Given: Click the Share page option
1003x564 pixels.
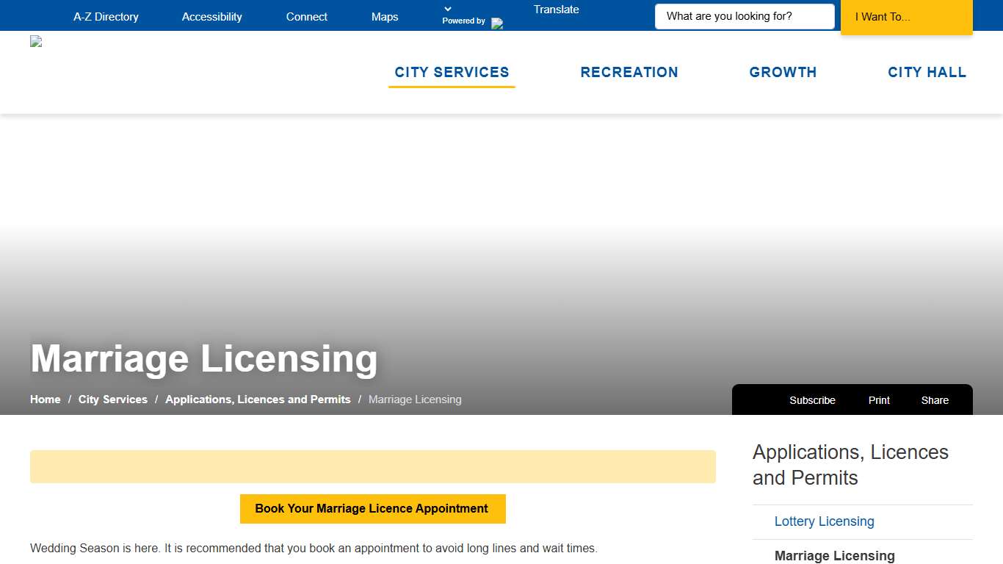Looking at the screenshot, I should [935, 399].
